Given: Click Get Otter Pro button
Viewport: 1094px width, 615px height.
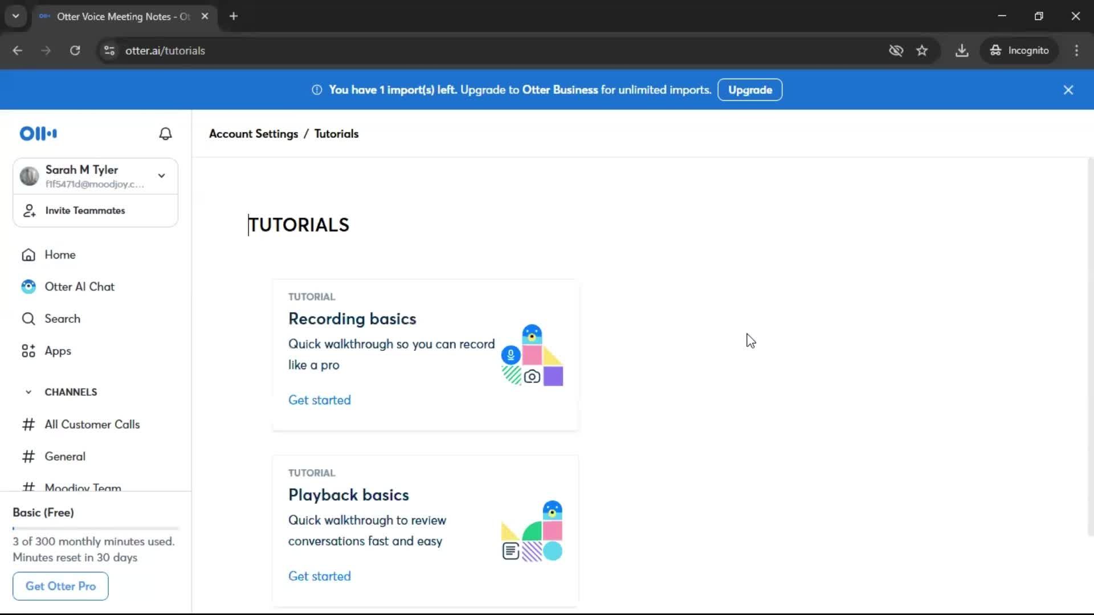Looking at the screenshot, I should 60,586.
